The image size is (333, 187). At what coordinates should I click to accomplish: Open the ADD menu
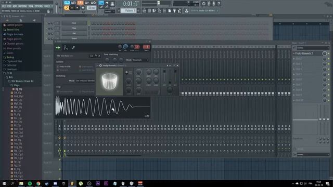point(15,6)
